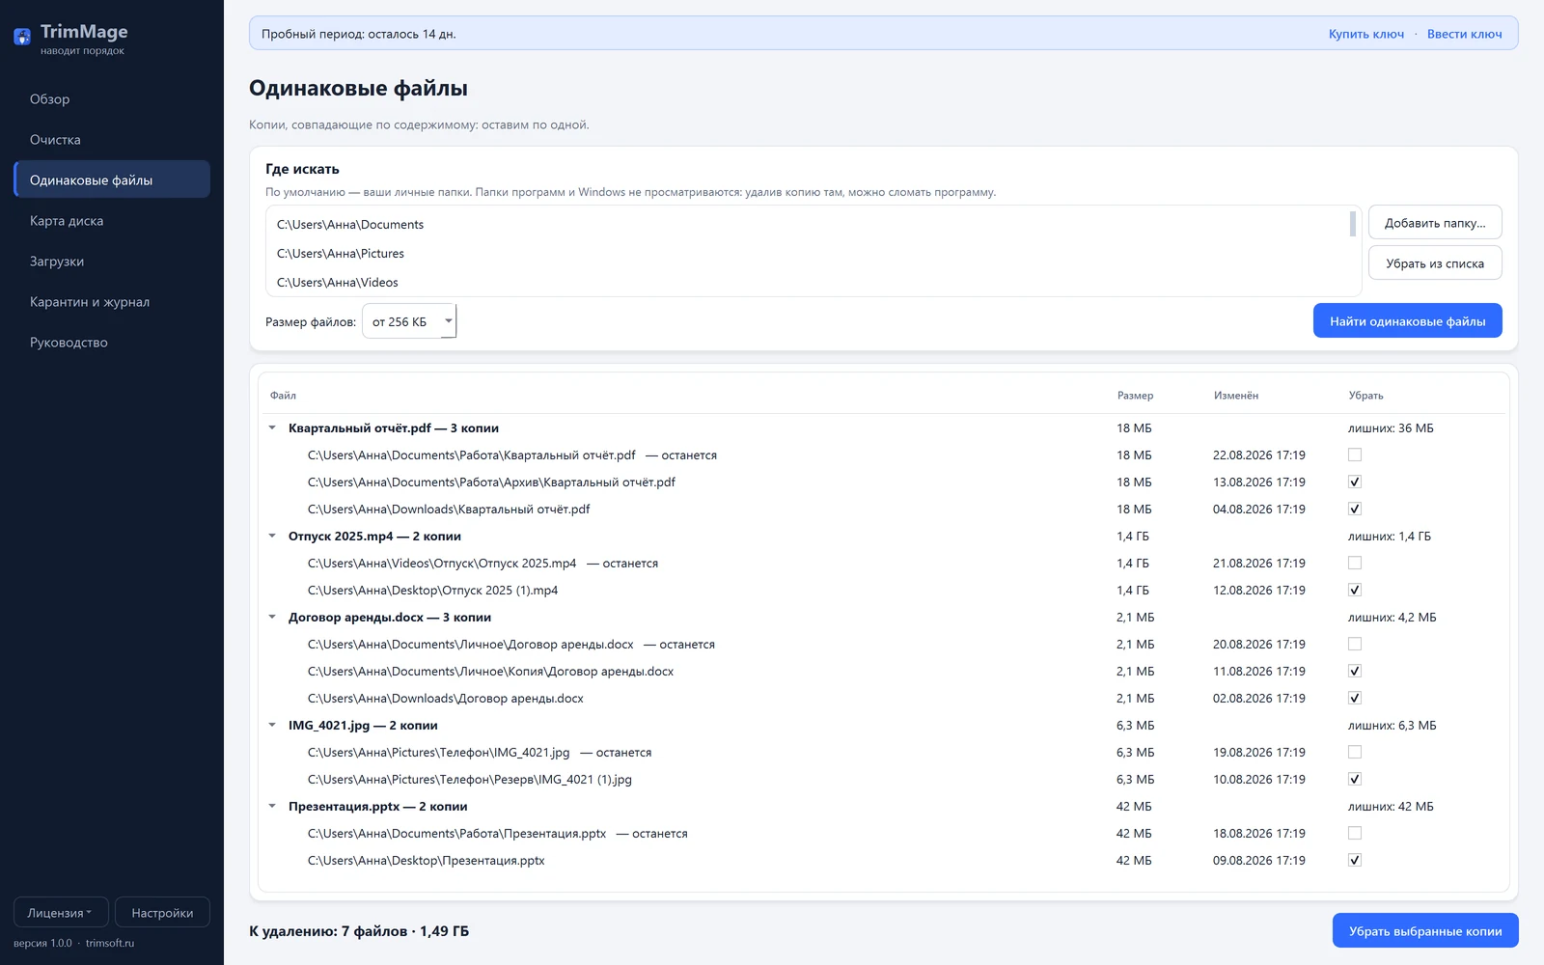Viewport: 1544px width, 965px height.
Task: Open the Обзор section
Action: 112,98
